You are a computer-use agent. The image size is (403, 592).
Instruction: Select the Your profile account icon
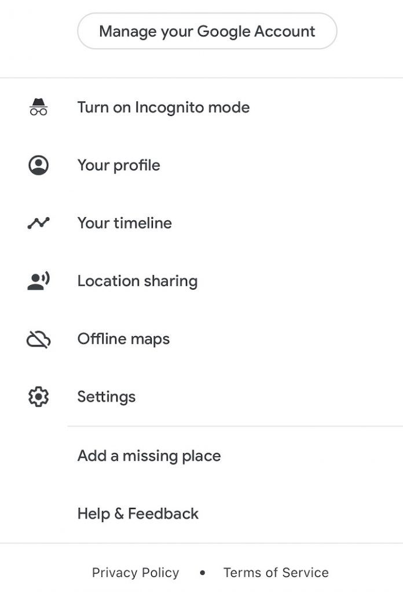[x=38, y=165]
